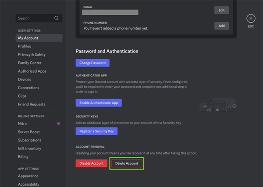The width and height of the screenshot is (263, 187).
Task: Click the "Password and Authentication" heading
Action: point(107,51)
